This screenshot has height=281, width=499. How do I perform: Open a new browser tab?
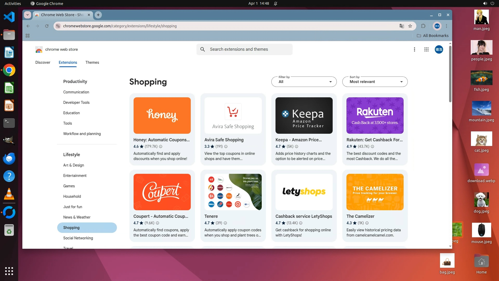(x=98, y=15)
